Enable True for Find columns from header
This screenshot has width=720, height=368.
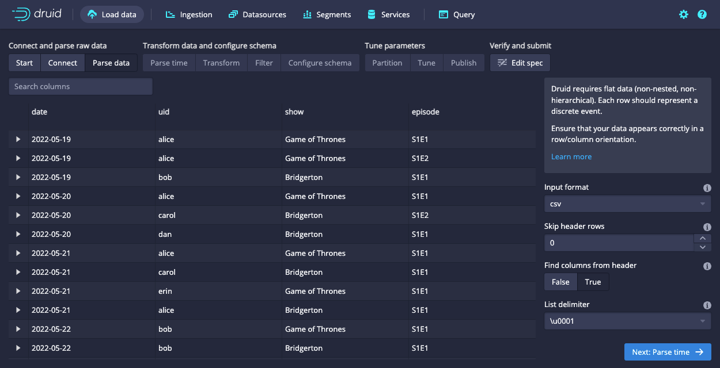[593, 282]
